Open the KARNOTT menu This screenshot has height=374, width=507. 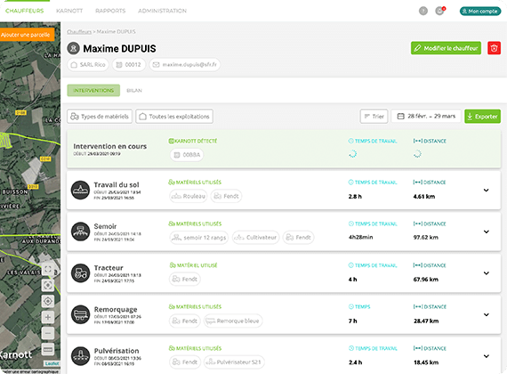(69, 11)
